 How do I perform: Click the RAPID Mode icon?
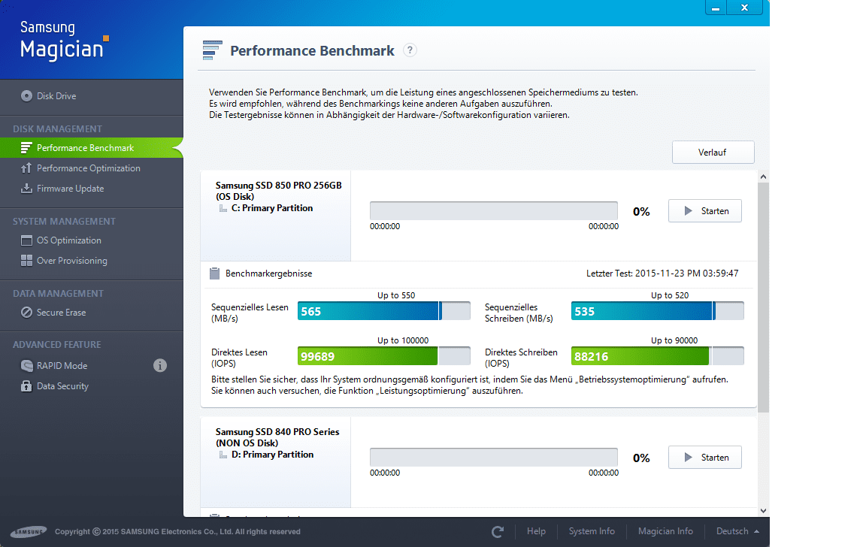pyautogui.click(x=26, y=365)
